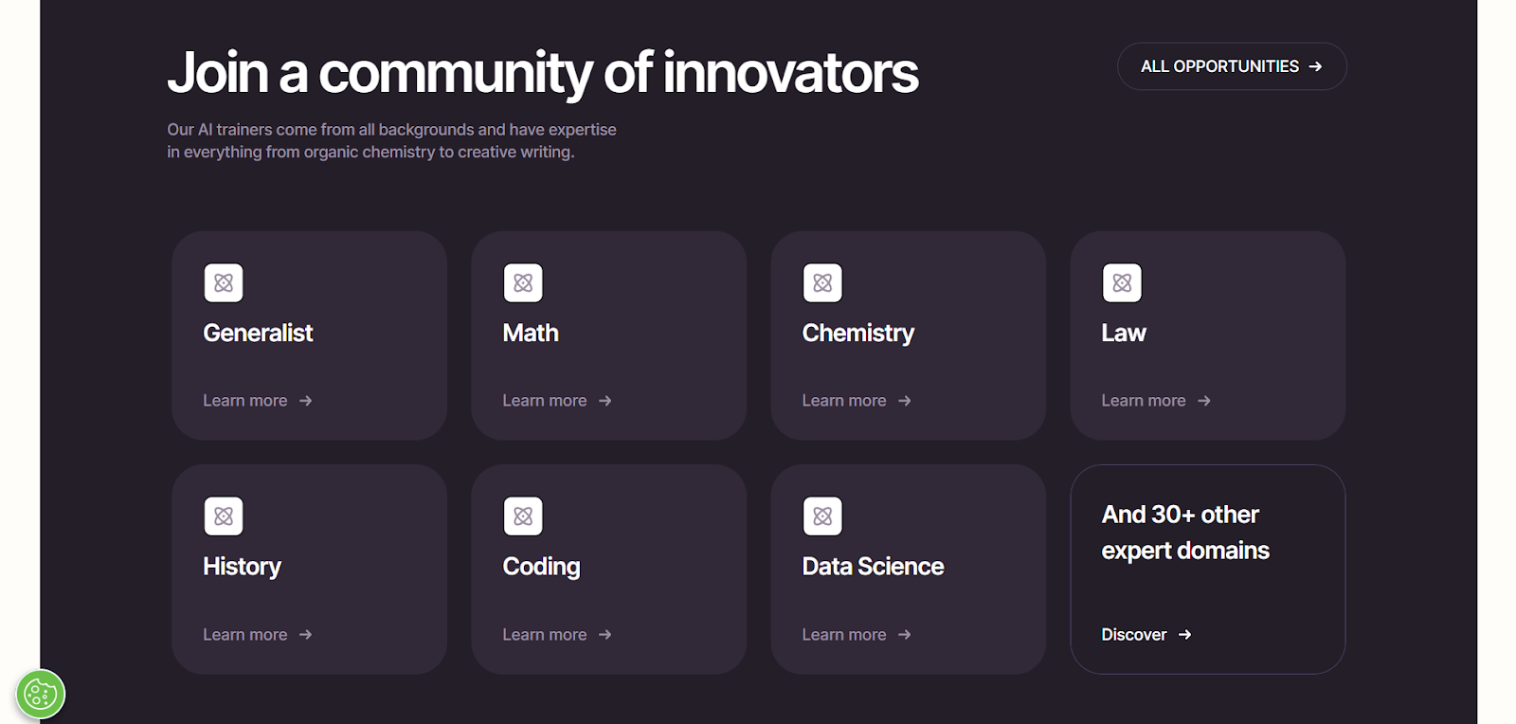Click Learn more under Chemistry
Image resolution: width=1516 pixels, height=724 pixels.
pos(844,400)
